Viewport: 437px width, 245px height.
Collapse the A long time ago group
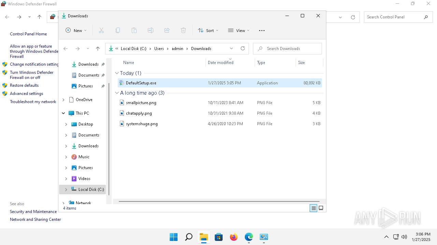(x=117, y=93)
